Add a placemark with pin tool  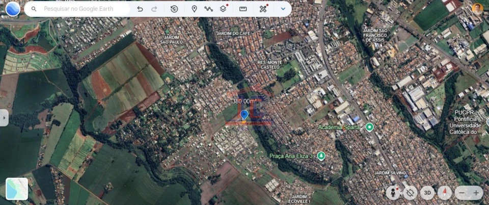point(194,9)
